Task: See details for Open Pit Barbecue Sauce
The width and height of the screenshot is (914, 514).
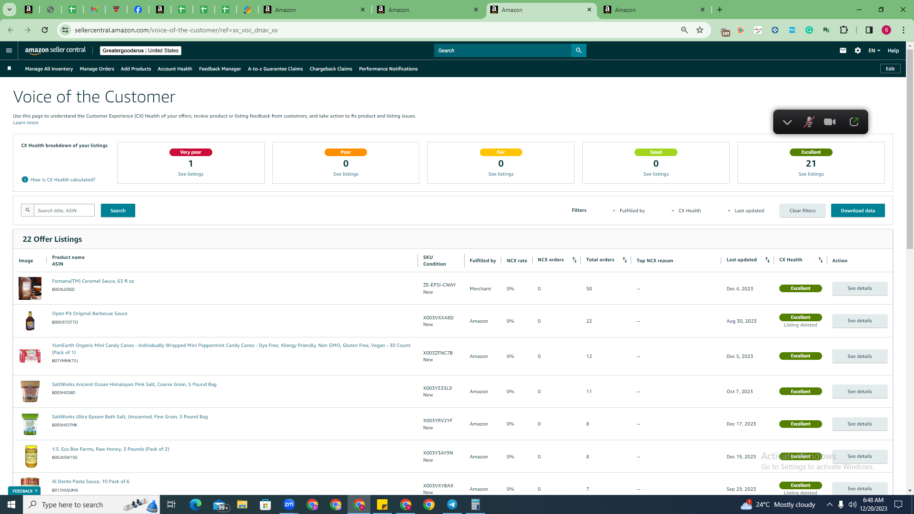Action: pyautogui.click(x=860, y=321)
